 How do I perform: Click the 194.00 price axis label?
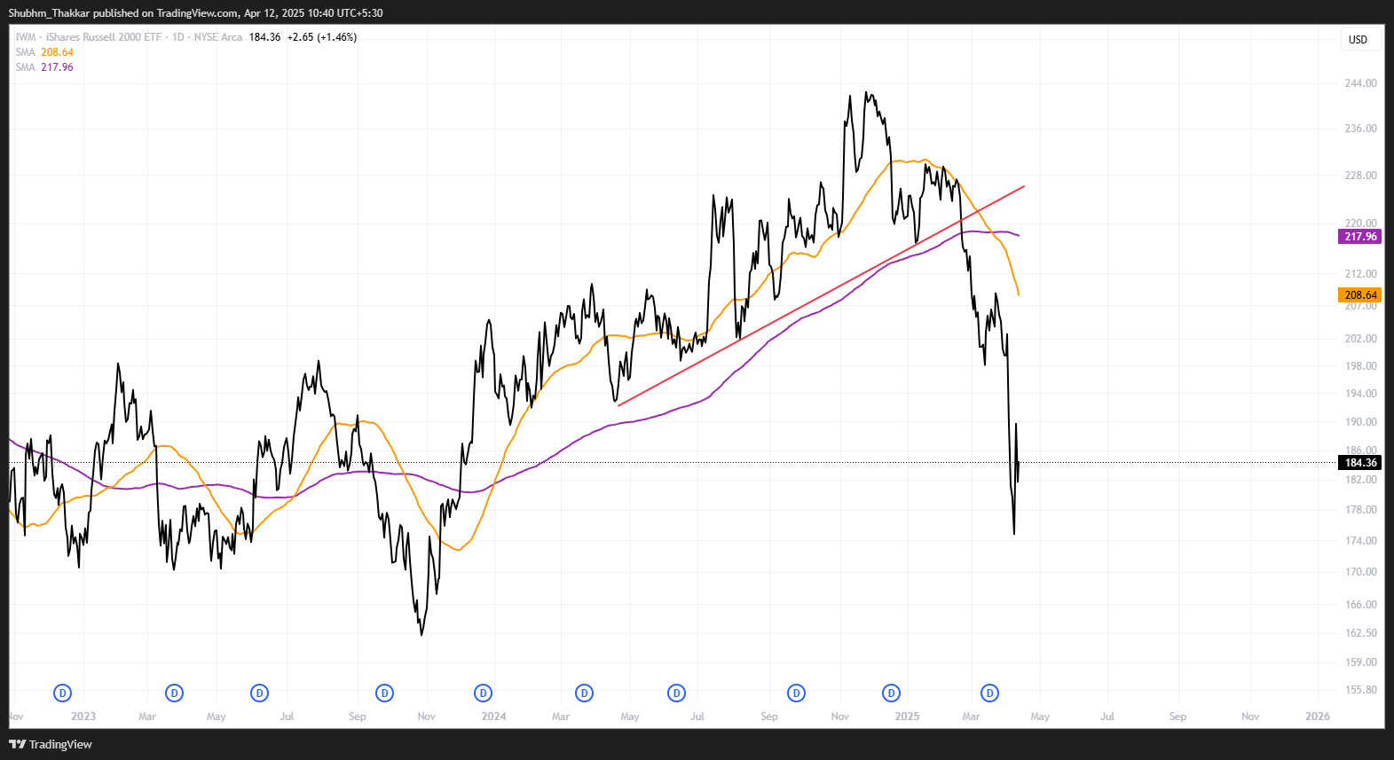point(1360,394)
